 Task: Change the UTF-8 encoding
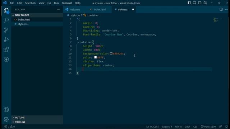tap(178, 126)
